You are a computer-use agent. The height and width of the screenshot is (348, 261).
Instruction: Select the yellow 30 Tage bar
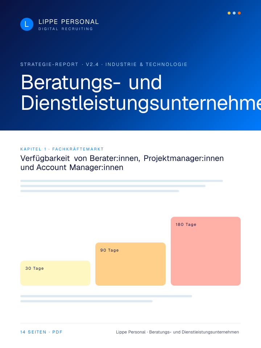point(55,273)
